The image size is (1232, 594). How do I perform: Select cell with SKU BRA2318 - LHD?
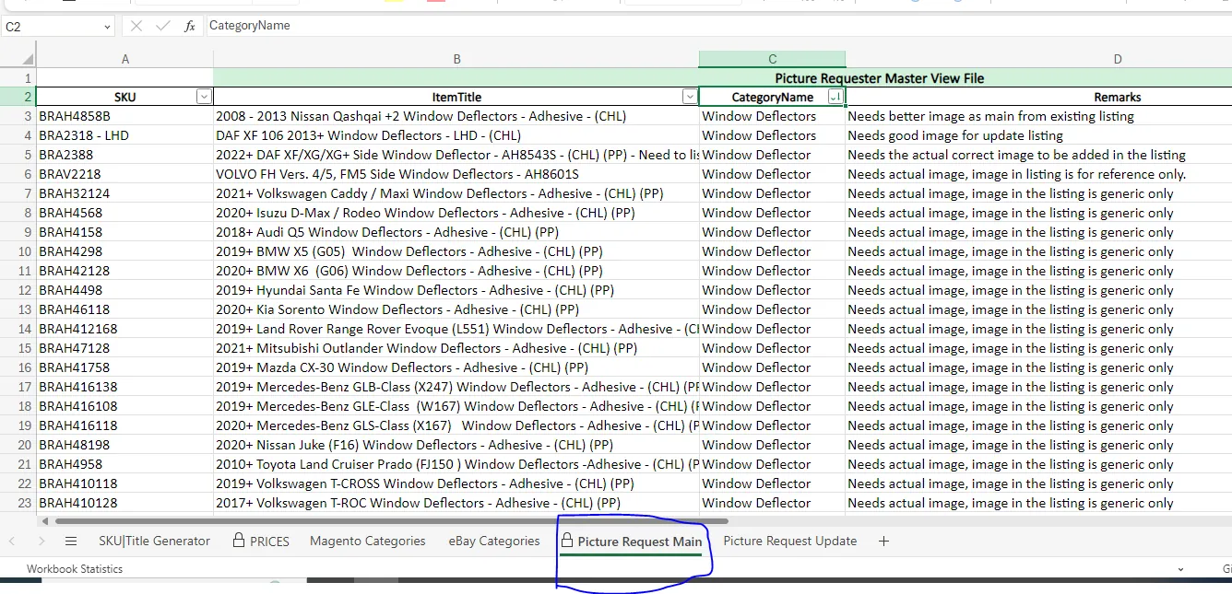124,135
